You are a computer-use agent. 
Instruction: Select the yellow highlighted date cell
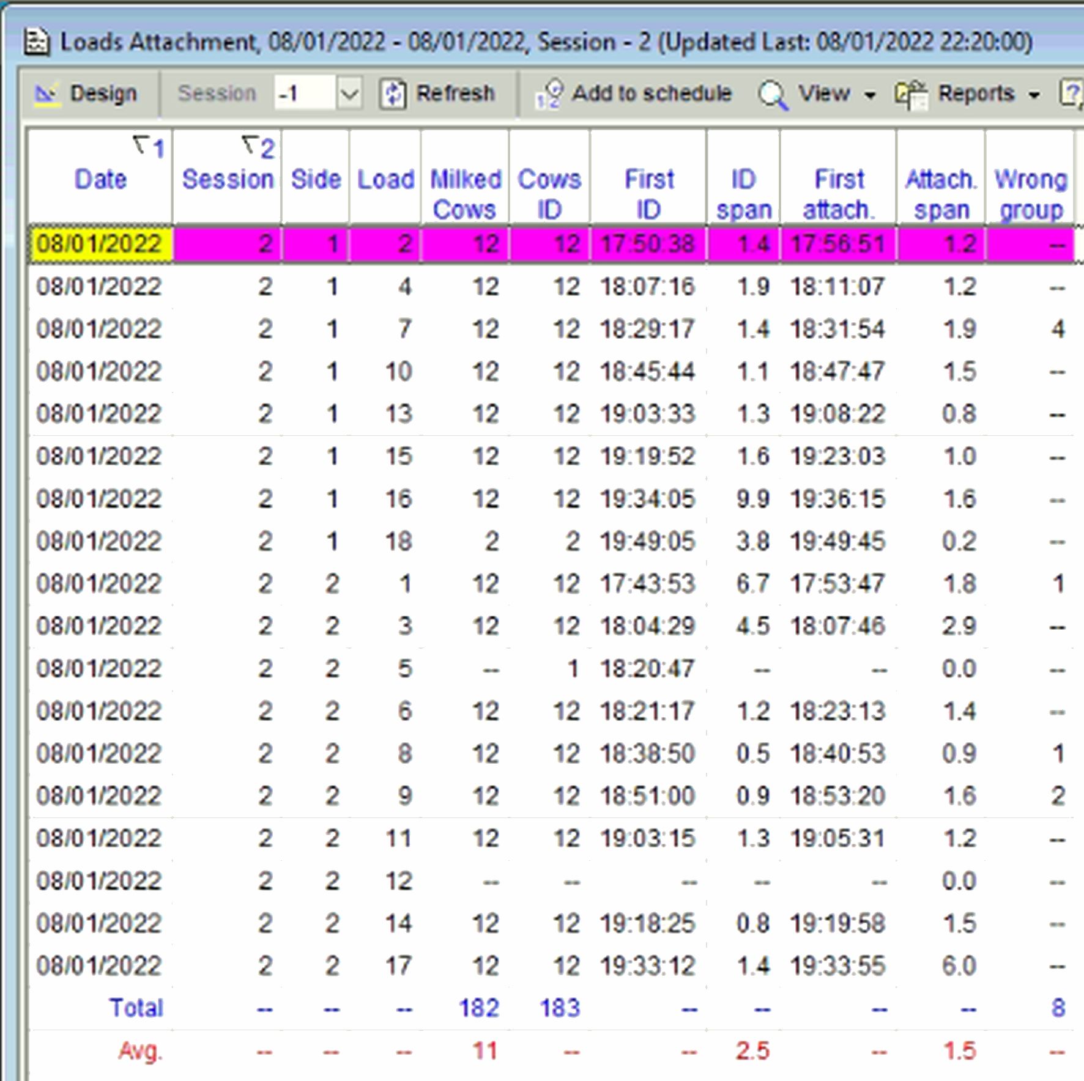click(100, 244)
